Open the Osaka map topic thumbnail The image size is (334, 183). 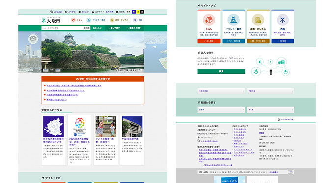(54, 127)
